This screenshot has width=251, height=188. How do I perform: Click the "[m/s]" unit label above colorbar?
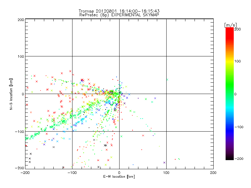230,25
